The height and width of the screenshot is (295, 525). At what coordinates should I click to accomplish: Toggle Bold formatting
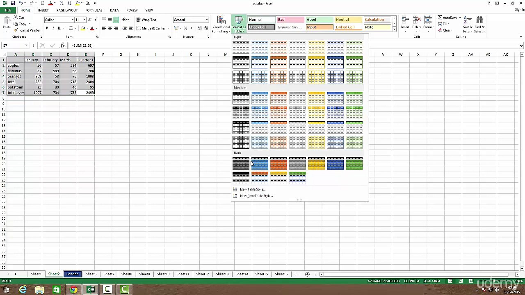pyautogui.click(x=47, y=28)
